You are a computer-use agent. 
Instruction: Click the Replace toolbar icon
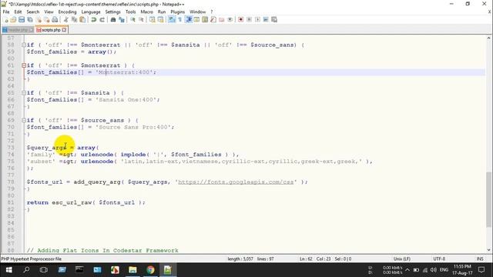[x=122, y=19]
